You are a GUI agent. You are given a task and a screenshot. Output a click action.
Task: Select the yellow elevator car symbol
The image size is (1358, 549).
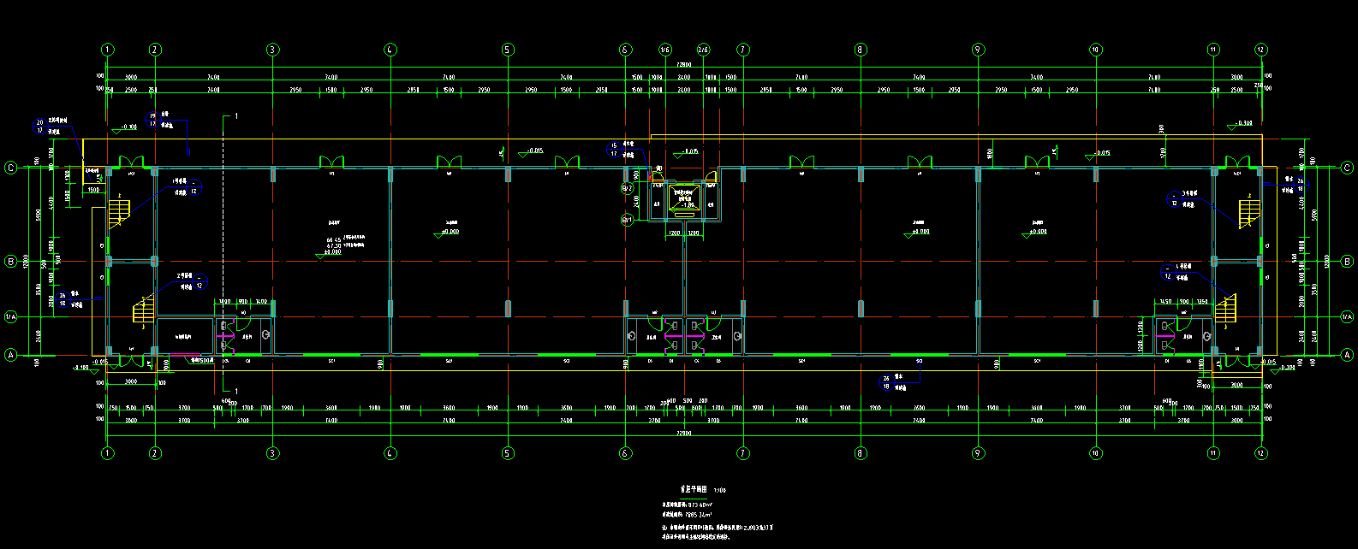684,198
